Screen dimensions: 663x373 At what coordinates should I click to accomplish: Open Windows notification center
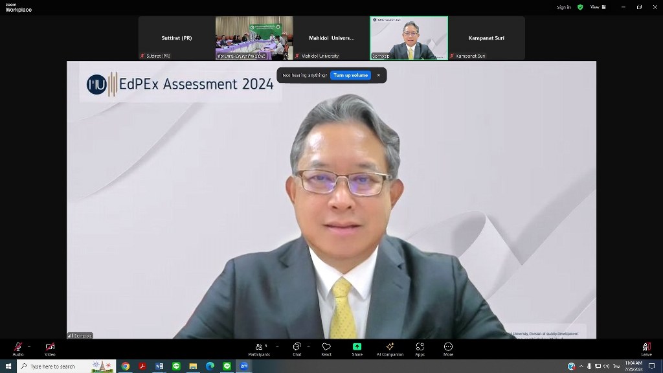click(x=652, y=367)
